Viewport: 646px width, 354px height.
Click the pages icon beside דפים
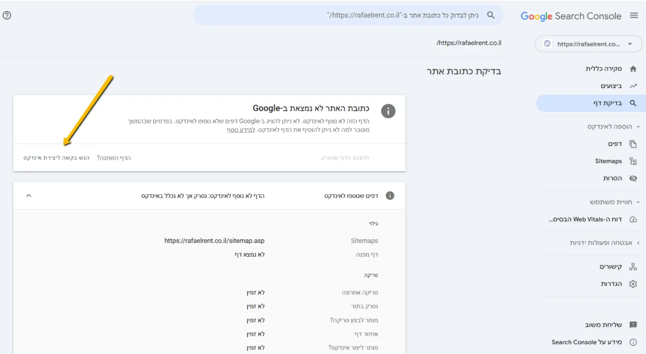[x=633, y=144]
